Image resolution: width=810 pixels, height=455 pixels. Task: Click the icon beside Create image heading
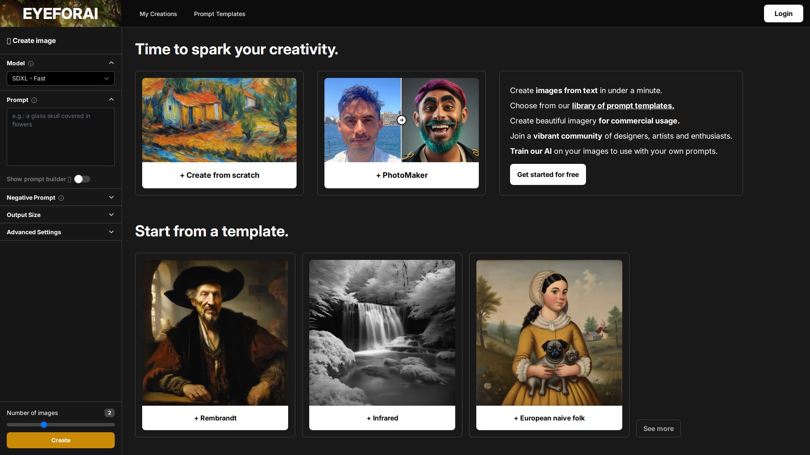(9, 41)
